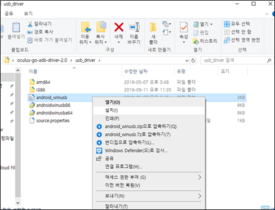
Task: Sort by Date modified (수정한 날짜) header
Action: click(136, 72)
